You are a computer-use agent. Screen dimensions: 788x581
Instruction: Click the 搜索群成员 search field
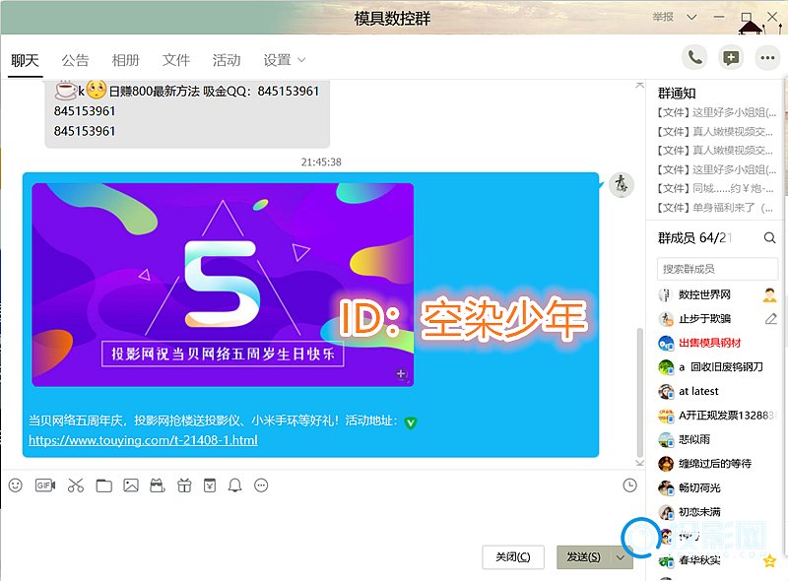click(717, 269)
